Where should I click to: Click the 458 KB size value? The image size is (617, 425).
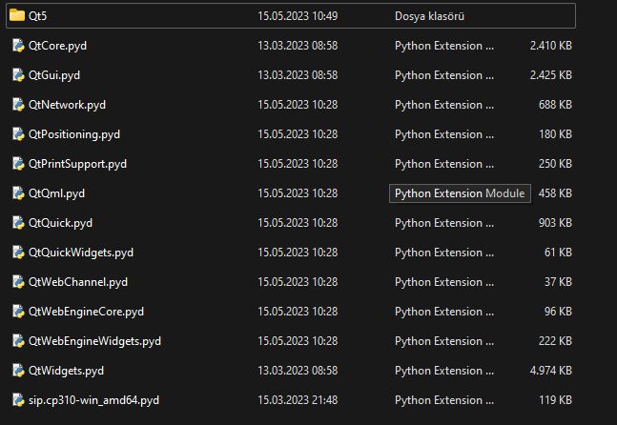tap(555, 193)
